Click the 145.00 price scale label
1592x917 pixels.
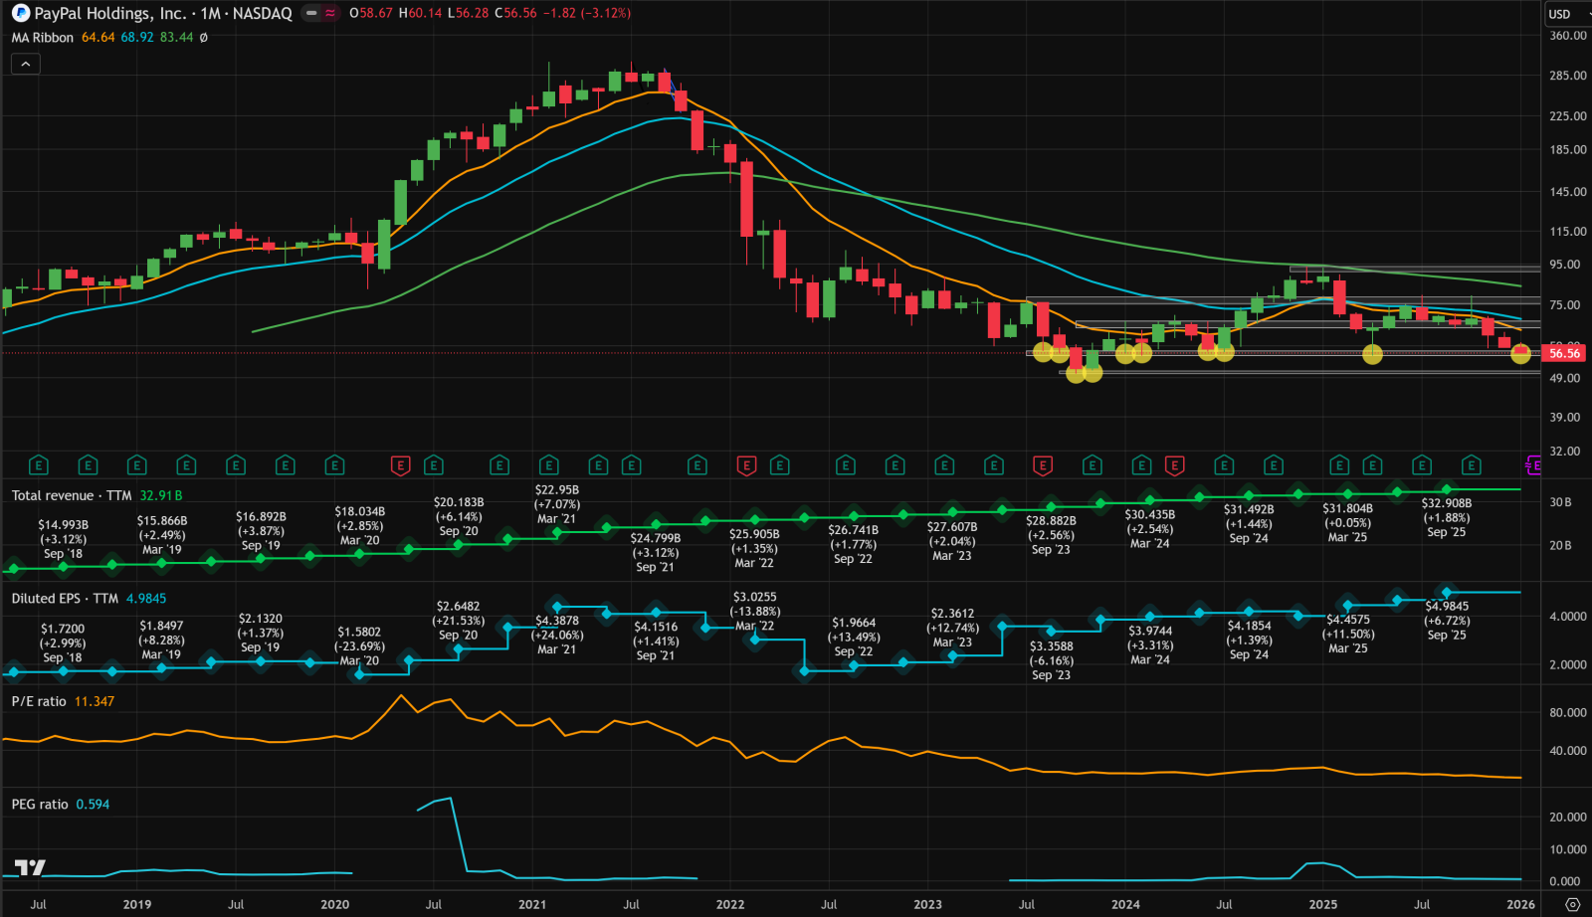[1568, 192]
